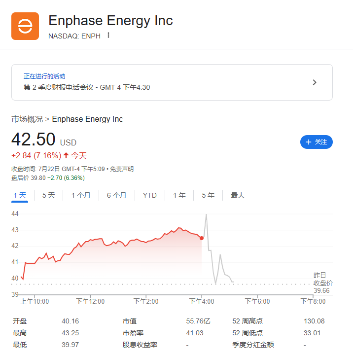Click the red closing-price dot on the chart
Image resolution: width=353 pixels, height=354 pixels.
point(202,238)
